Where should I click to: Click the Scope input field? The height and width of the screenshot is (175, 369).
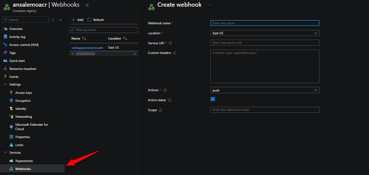(x=265, y=110)
